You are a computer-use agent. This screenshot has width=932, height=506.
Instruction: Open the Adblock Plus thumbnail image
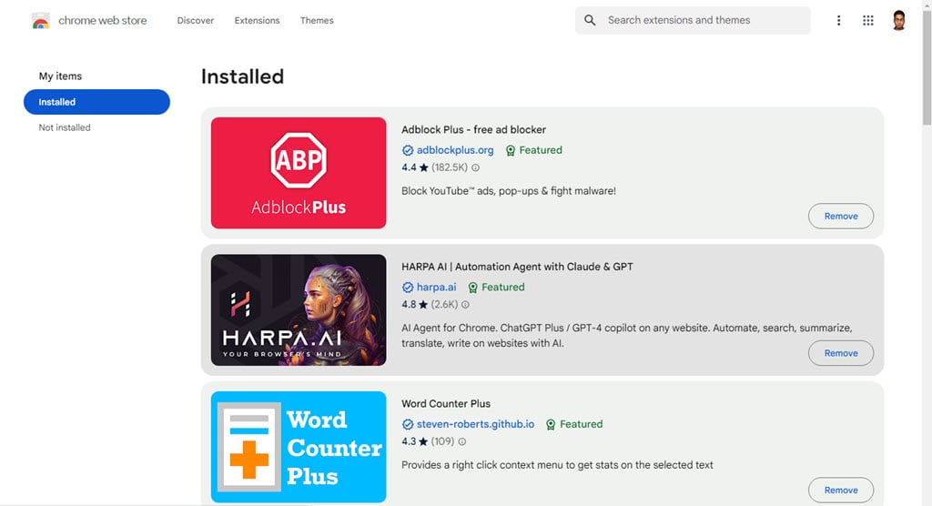click(299, 172)
